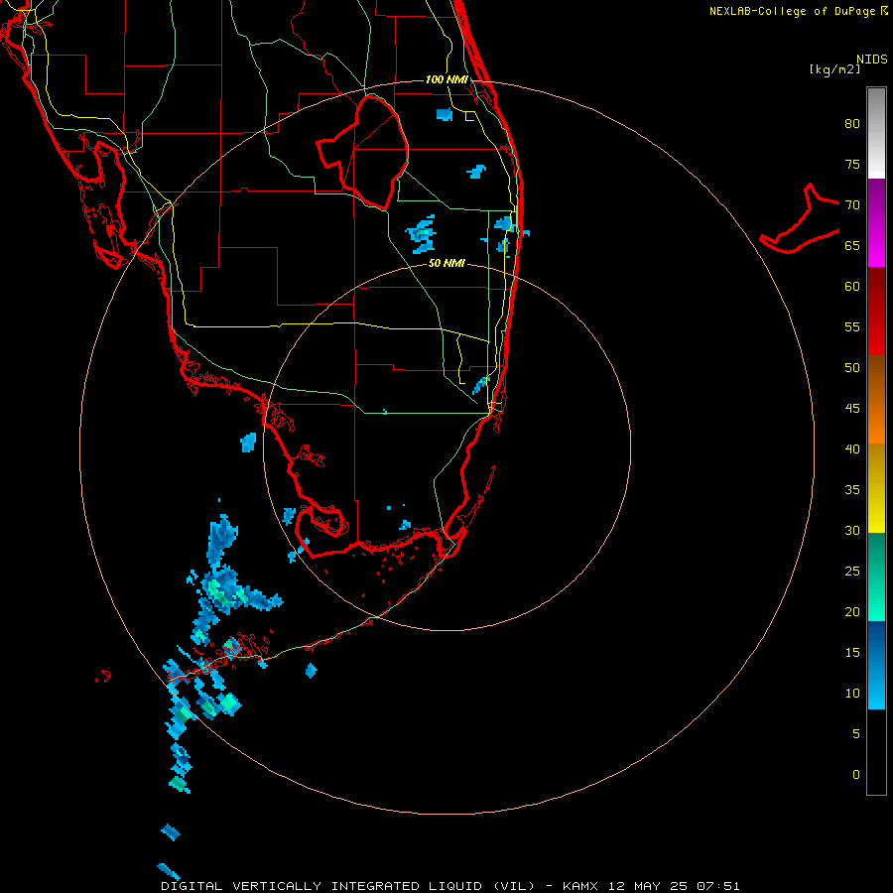Click the 15 value on the legend
Image resolution: width=893 pixels, height=893 pixels.
click(x=852, y=653)
